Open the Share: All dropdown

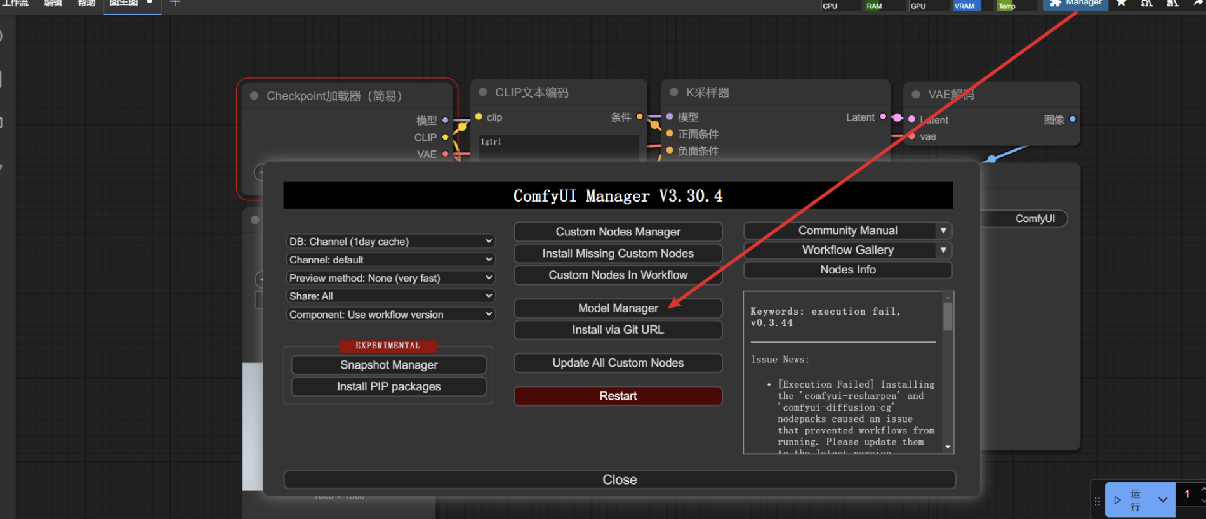pos(390,296)
